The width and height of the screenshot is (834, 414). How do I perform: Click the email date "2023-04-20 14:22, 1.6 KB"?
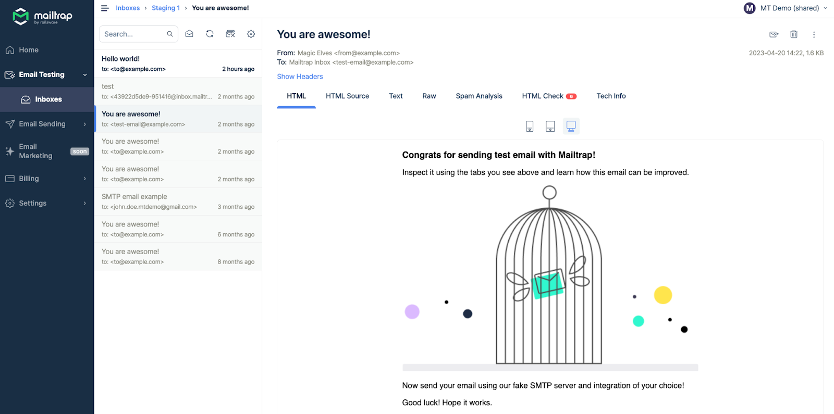coord(786,53)
